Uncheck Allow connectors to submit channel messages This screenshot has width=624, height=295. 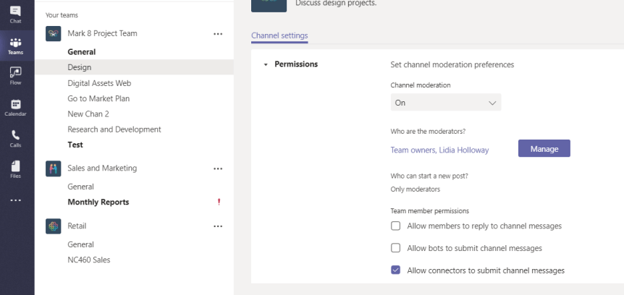coord(396,270)
